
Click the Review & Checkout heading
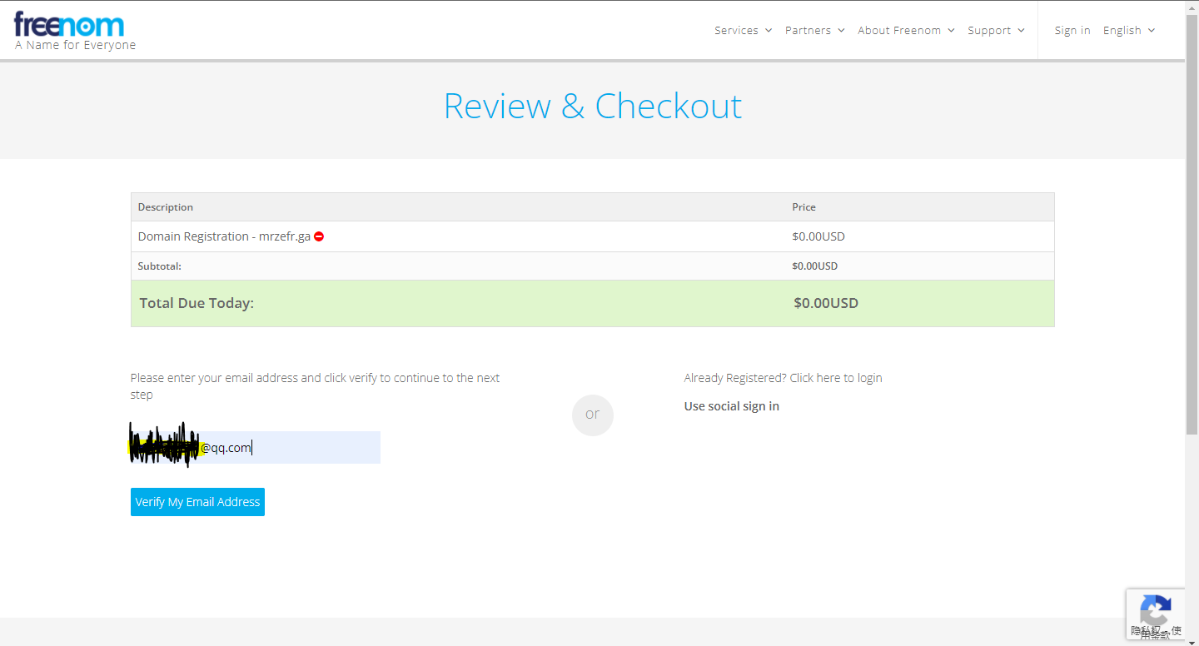tap(592, 107)
